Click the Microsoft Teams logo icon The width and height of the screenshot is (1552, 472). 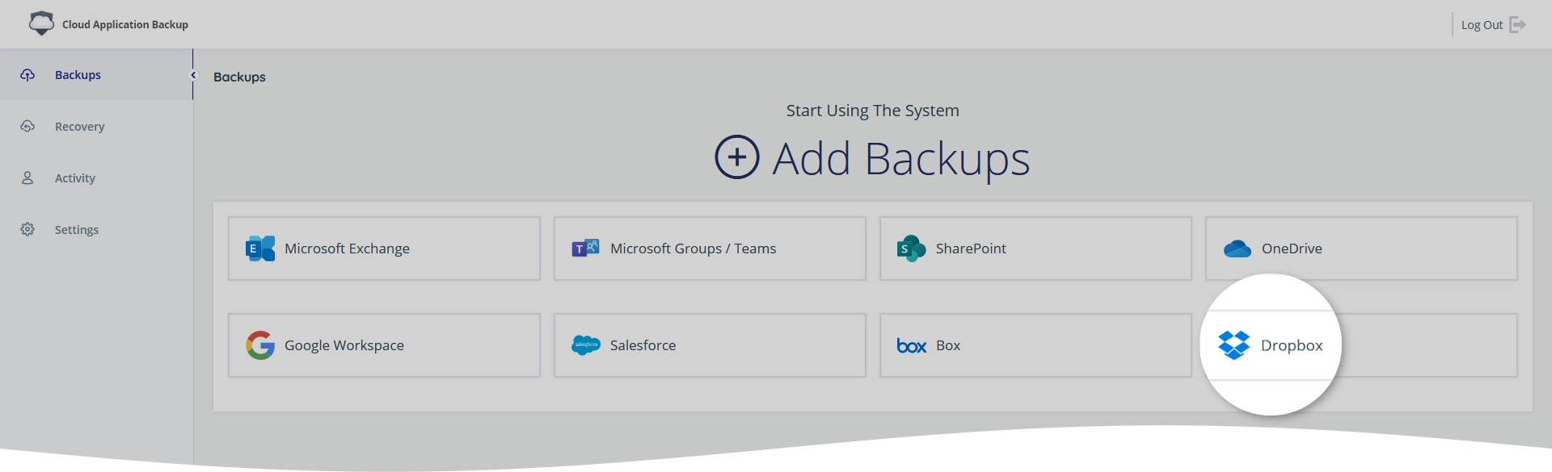(x=585, y=249)
